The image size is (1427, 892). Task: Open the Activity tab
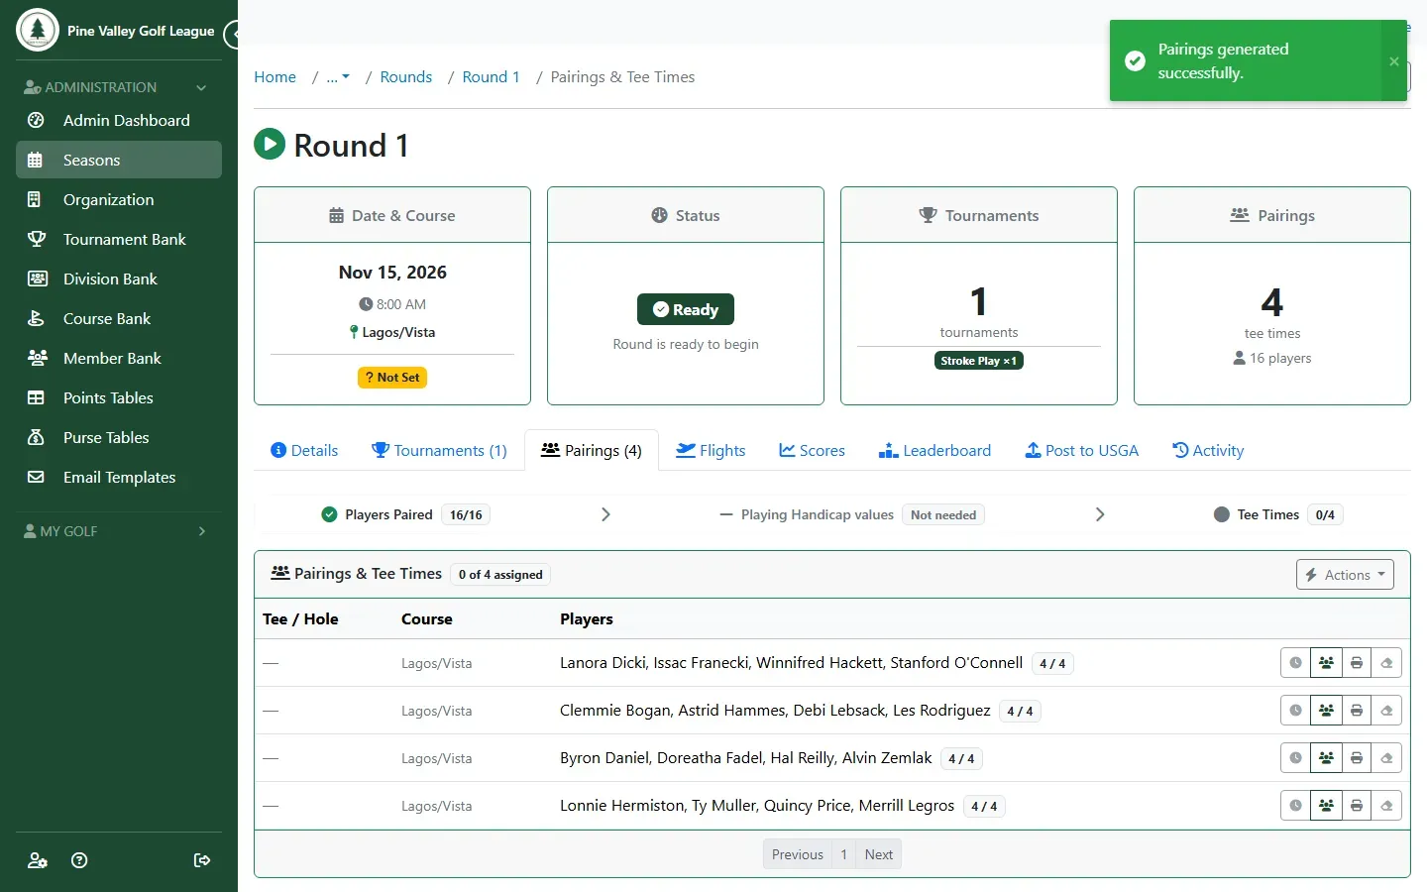(x=1208, y=450)
